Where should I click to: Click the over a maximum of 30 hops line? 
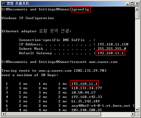point(30,75)
